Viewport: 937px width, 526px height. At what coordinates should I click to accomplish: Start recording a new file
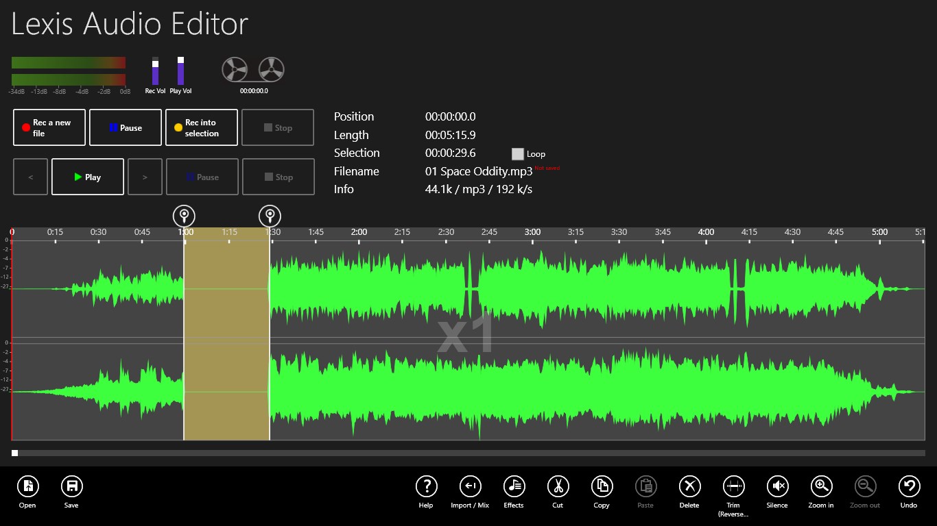(49, 127)
